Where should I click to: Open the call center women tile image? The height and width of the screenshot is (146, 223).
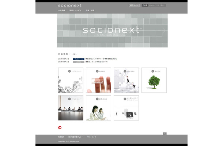(x=98, y=108)
